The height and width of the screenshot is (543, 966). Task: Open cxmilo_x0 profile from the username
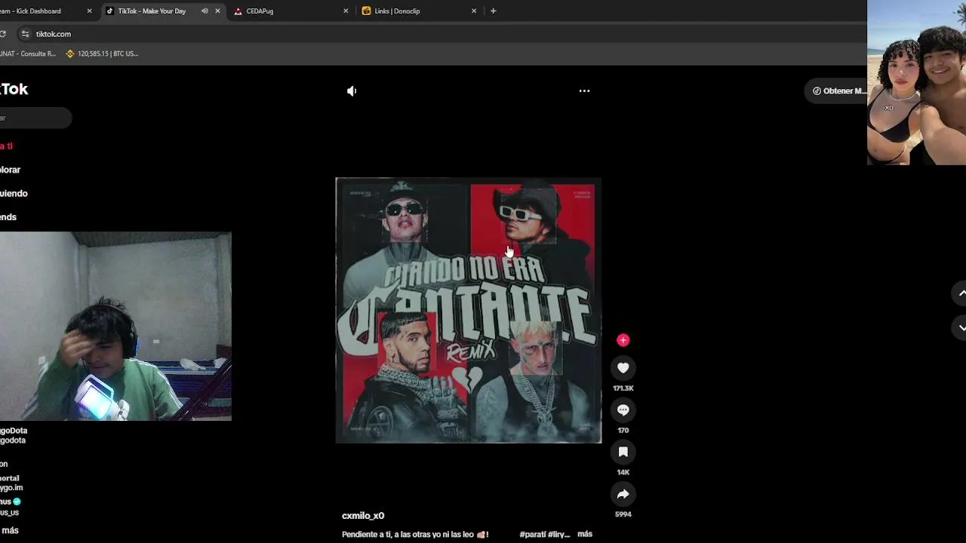(x=363, y=516)
